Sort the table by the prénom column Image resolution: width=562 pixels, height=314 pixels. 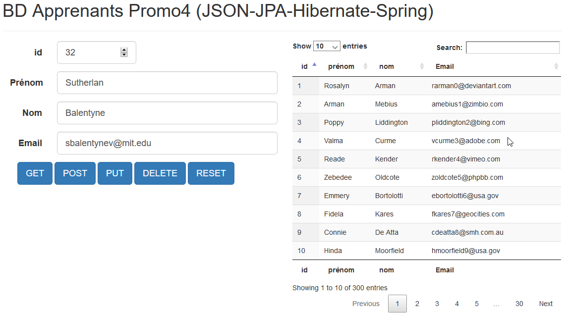pos(341,66)
